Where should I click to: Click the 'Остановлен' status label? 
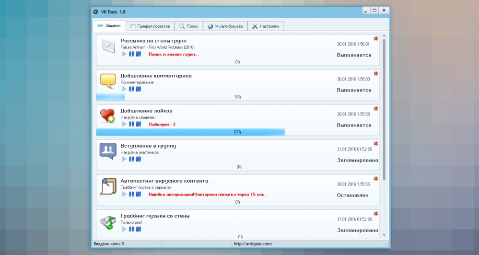[x=352, y=195]
